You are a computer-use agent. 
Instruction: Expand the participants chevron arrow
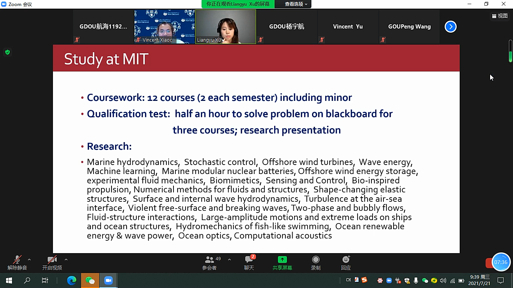tap(229, 259)
